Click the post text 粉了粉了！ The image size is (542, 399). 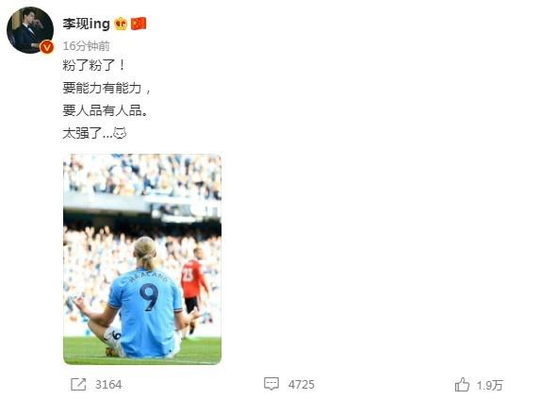pyautogui.click(x=94, y=65)
